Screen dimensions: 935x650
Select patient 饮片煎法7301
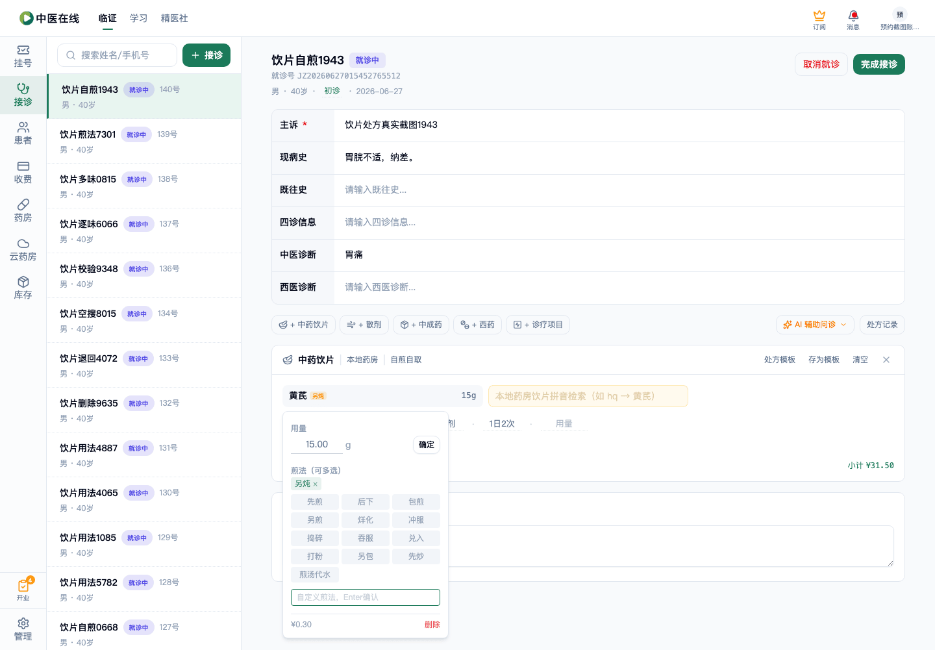144,141
